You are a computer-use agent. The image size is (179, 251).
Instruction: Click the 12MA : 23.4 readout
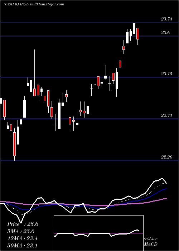(x=23, y=238)
